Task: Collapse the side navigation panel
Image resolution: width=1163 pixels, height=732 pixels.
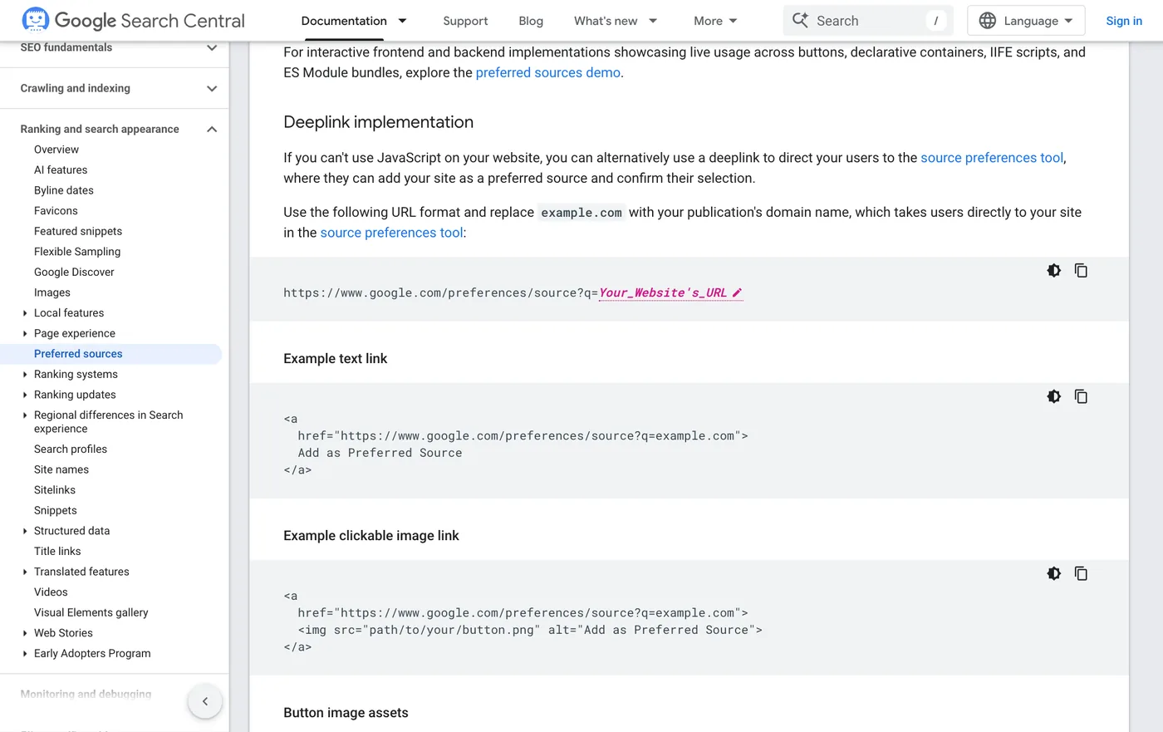Action: click(x=205, y=701)
